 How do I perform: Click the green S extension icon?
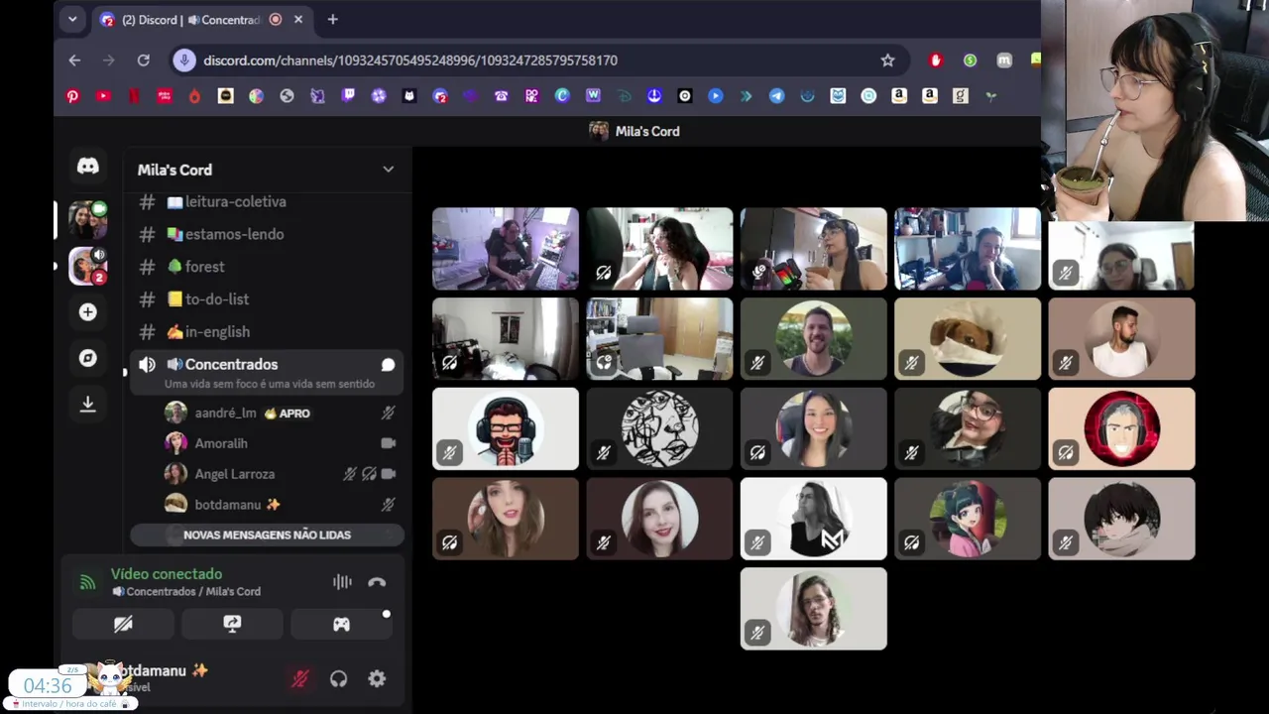pyautogui.click(x=970, y=60)
